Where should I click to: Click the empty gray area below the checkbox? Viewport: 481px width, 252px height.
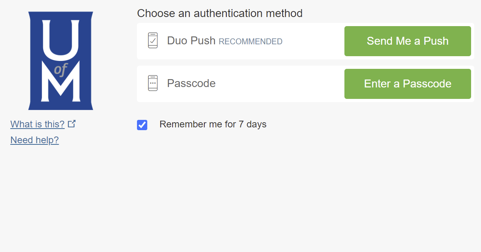(277, 190)
